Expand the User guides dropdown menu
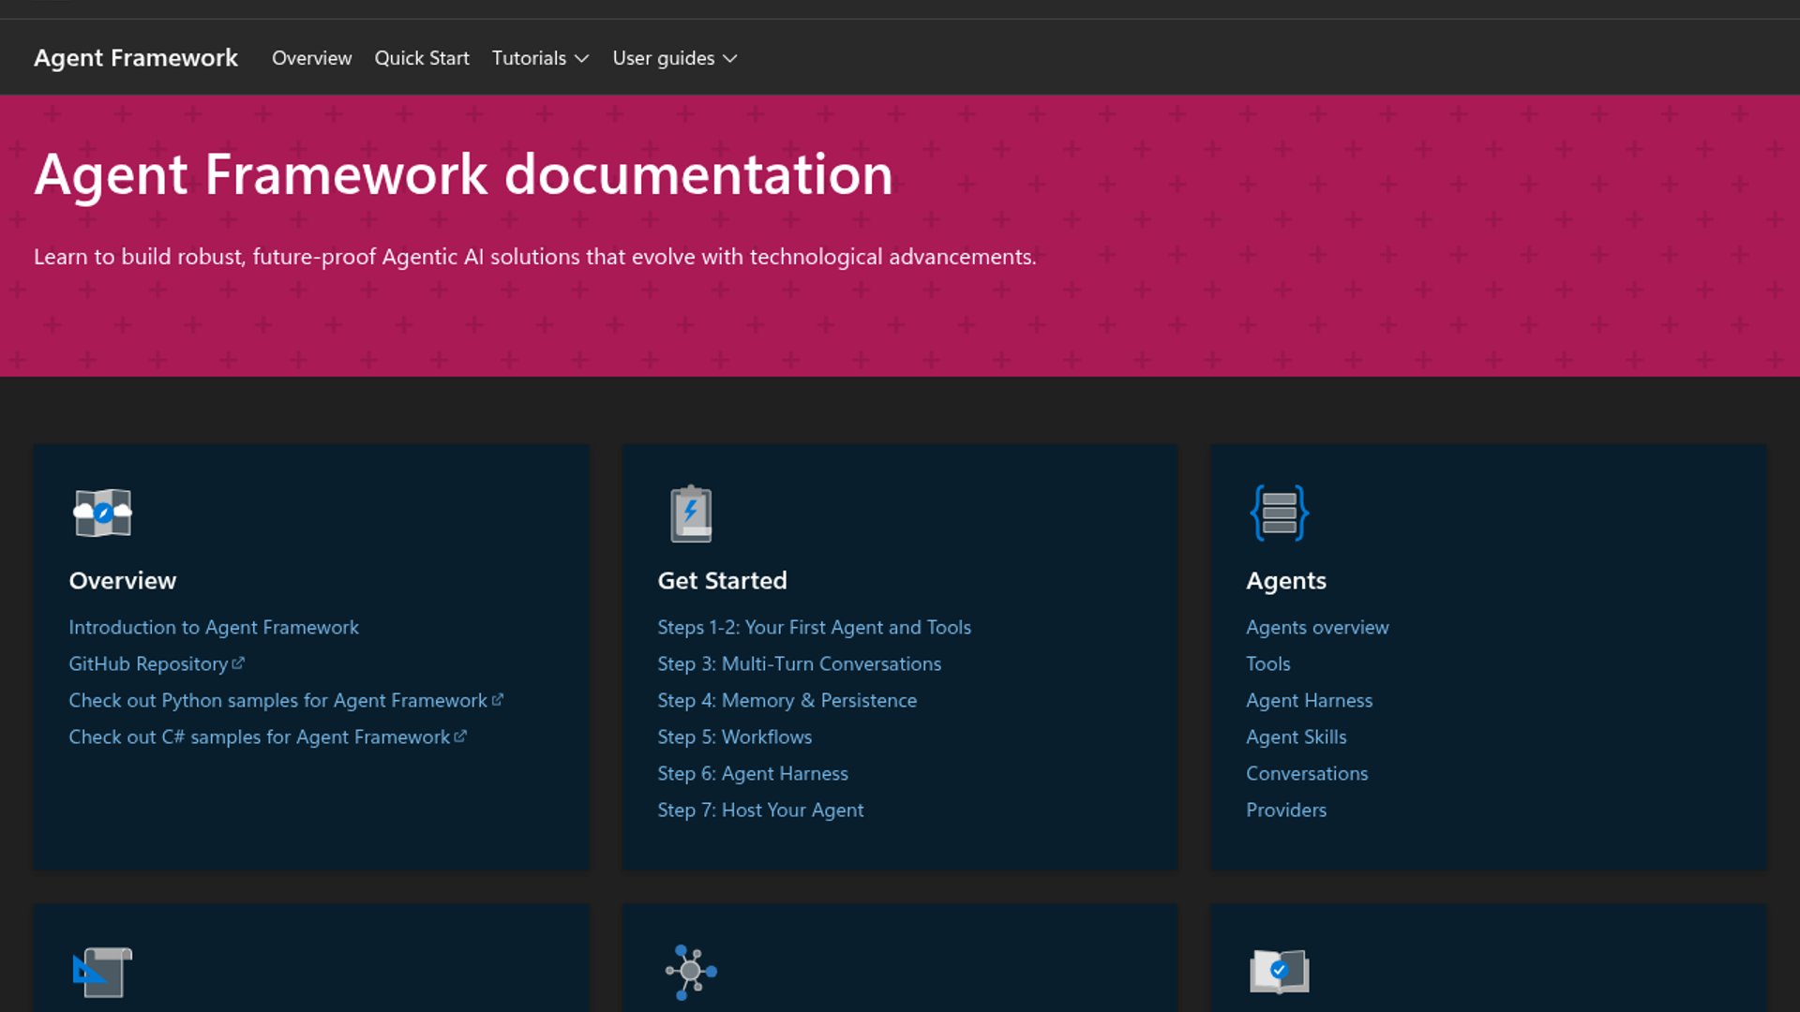This screenshot has height=1012, width=1800. click(675, 58)
